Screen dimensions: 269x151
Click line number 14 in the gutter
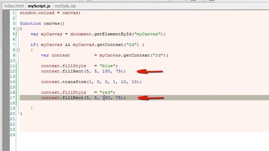tap(13, 82)
